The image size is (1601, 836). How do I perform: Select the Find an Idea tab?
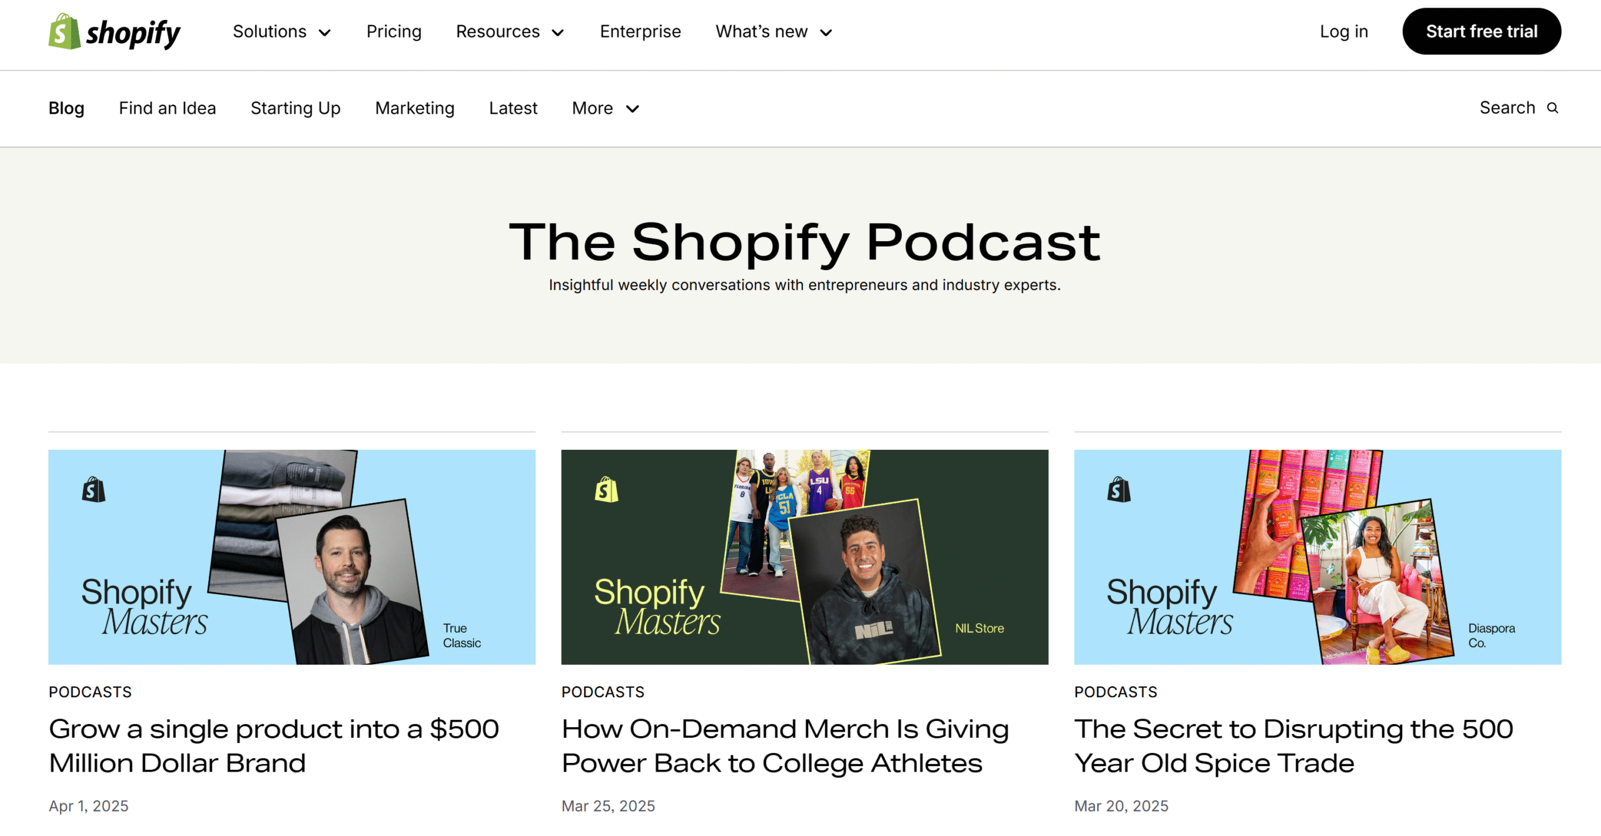(x=168, y=108)
